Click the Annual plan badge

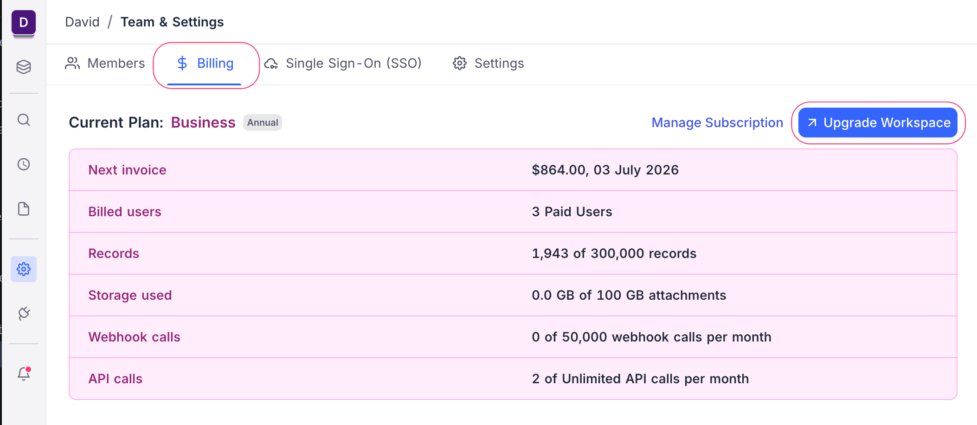(263, 123)
